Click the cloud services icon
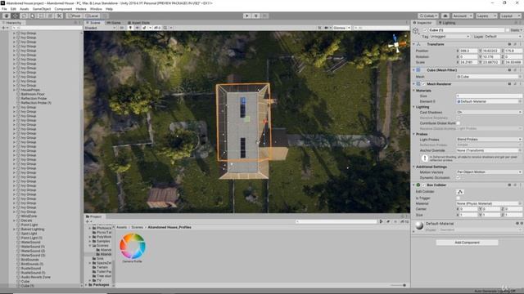The height and width of the screenshot is (294, 524). pos(445,16)
